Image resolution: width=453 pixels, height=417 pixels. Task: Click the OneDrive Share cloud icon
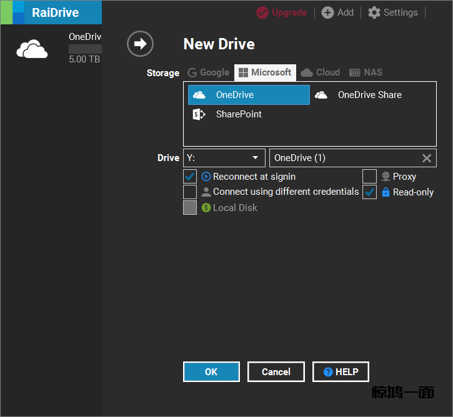pyautogui.click(x=321, y=95)
